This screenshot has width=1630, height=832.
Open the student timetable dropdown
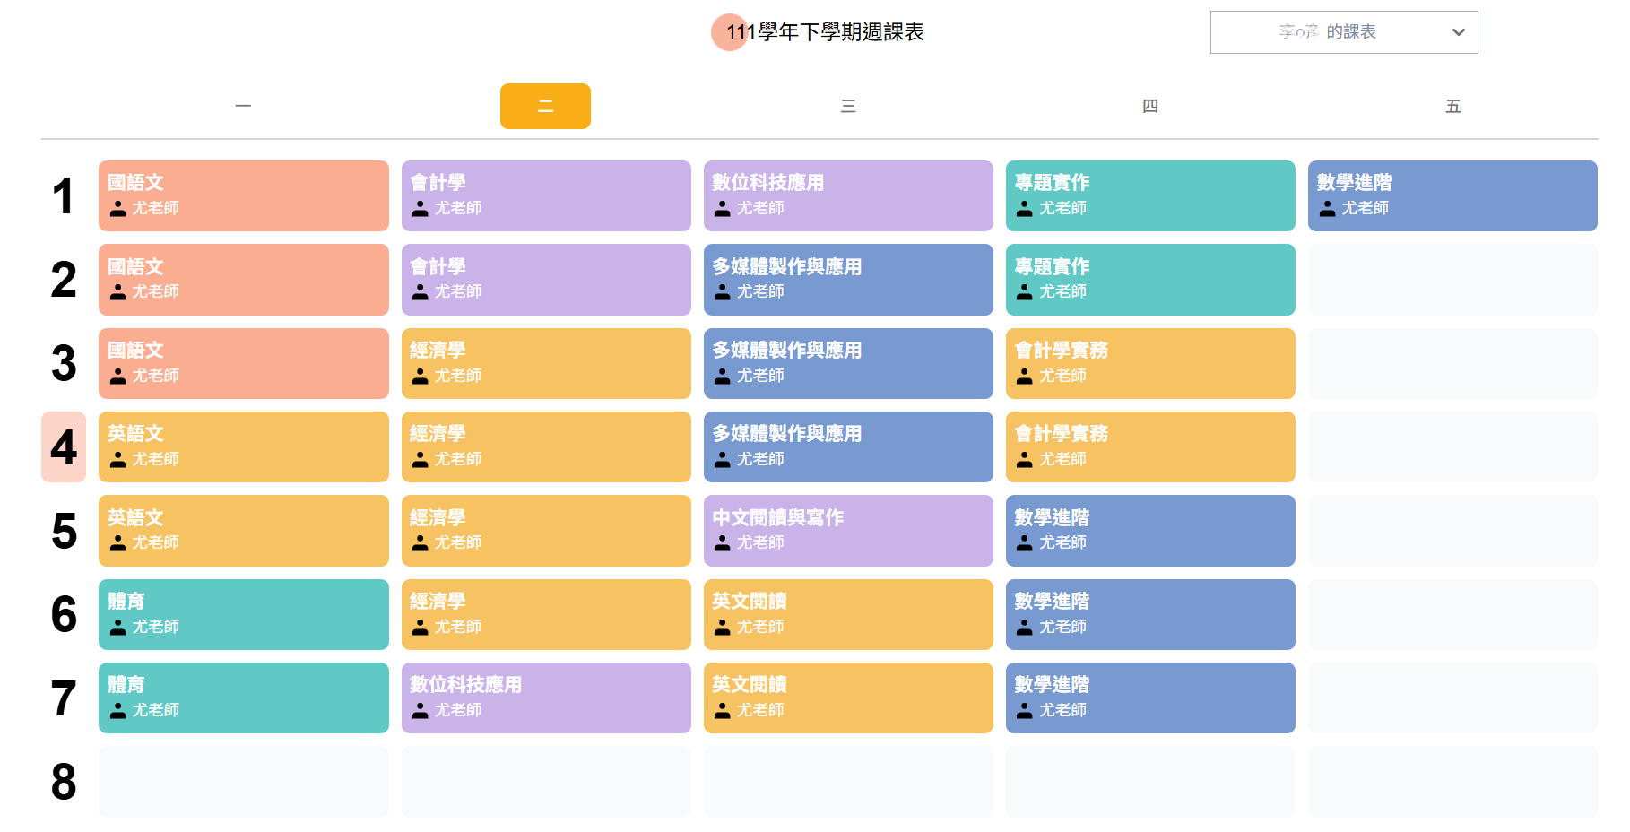click(x=1343, y=32)
